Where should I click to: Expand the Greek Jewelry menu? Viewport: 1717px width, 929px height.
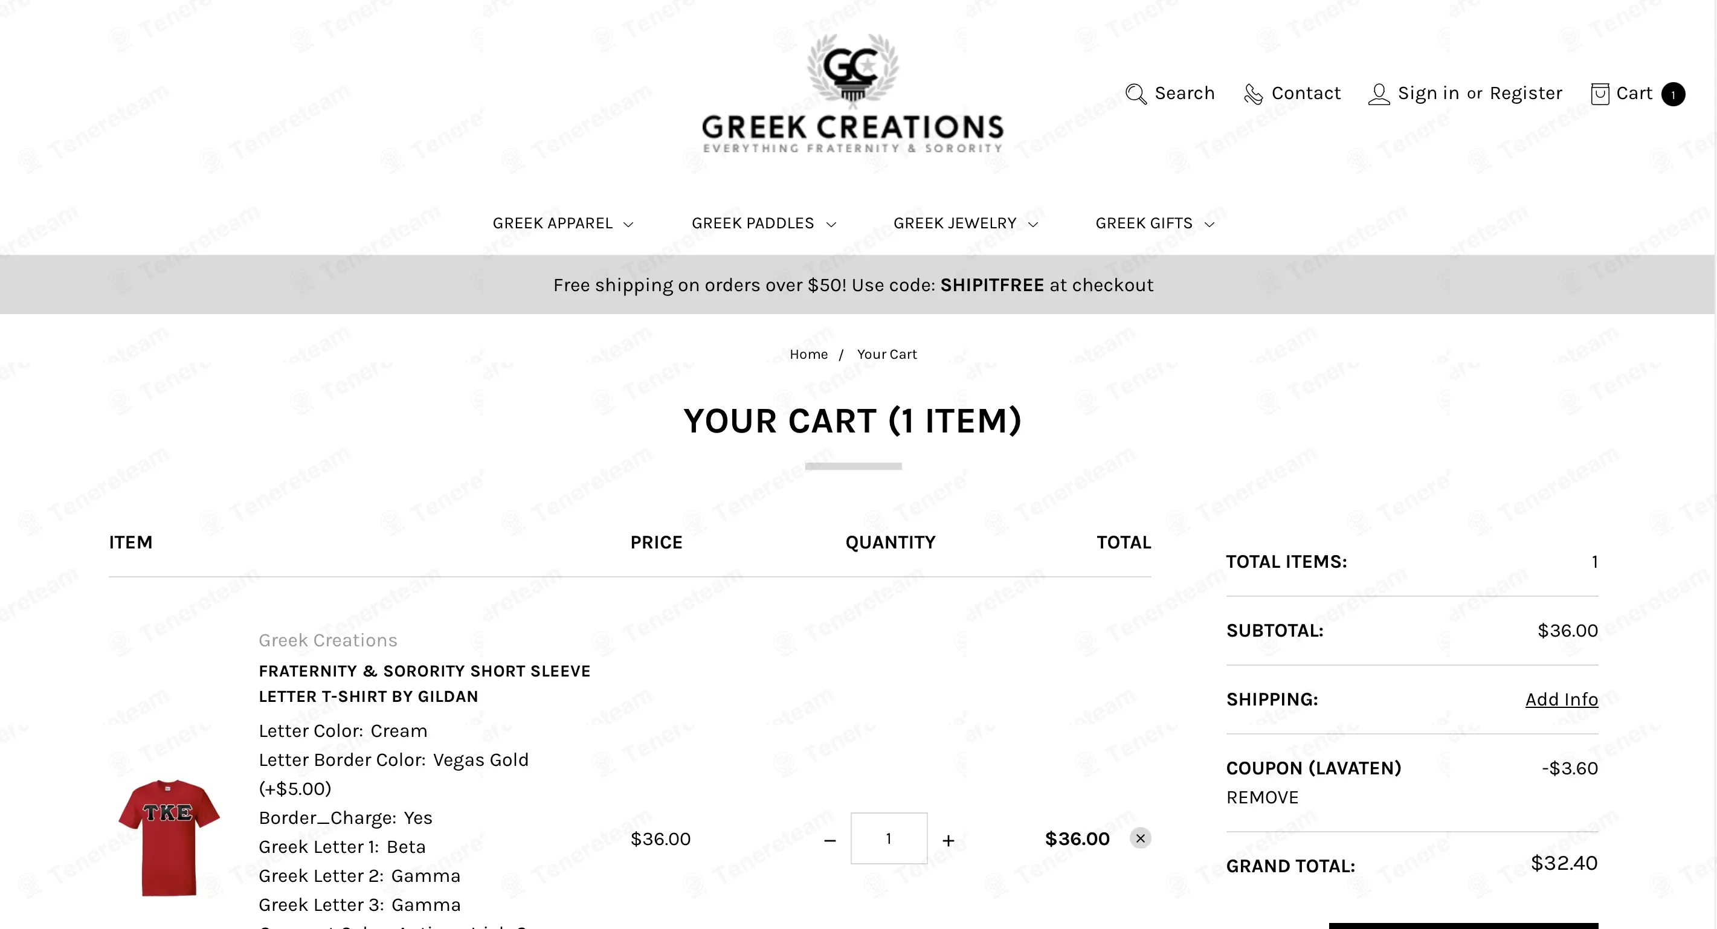pyautogui.click(x=966, y=223)
